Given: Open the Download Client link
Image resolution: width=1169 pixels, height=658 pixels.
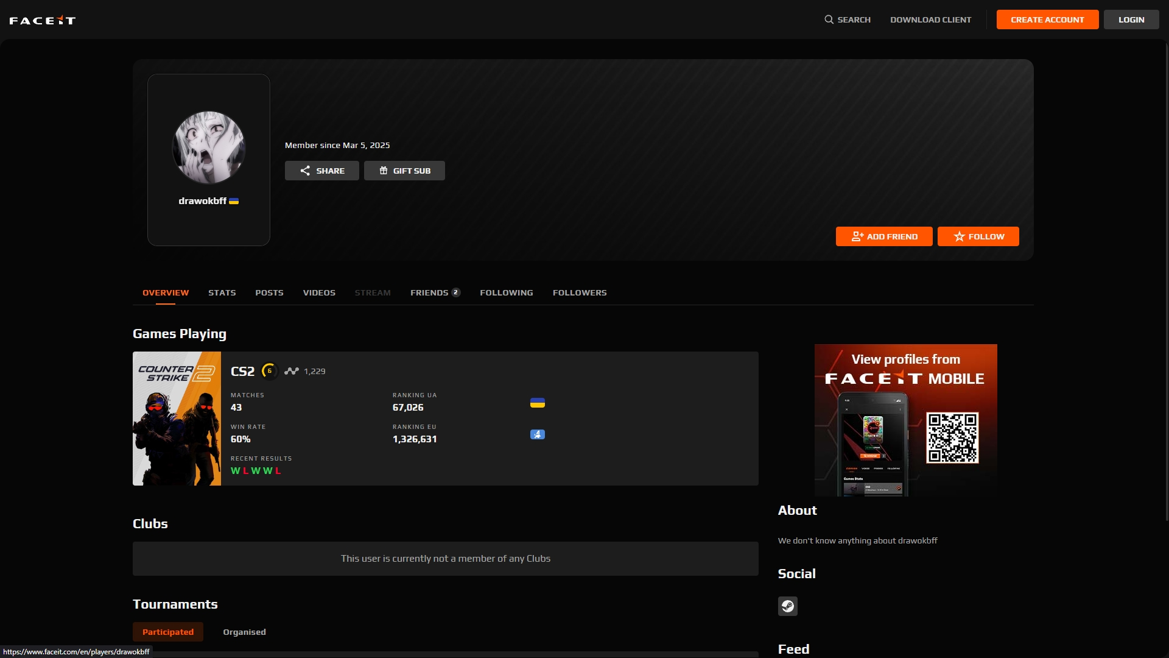Looking at the screenshot, I should (930, 19).
